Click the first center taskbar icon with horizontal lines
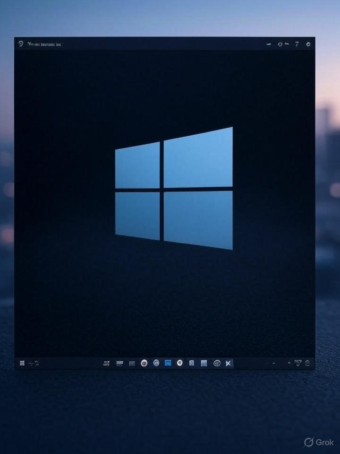The width and height of the screenshot is (340, 454). point(106,363)
